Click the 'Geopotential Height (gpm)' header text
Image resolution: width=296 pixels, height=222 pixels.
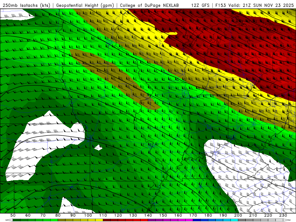pos(85,5)
